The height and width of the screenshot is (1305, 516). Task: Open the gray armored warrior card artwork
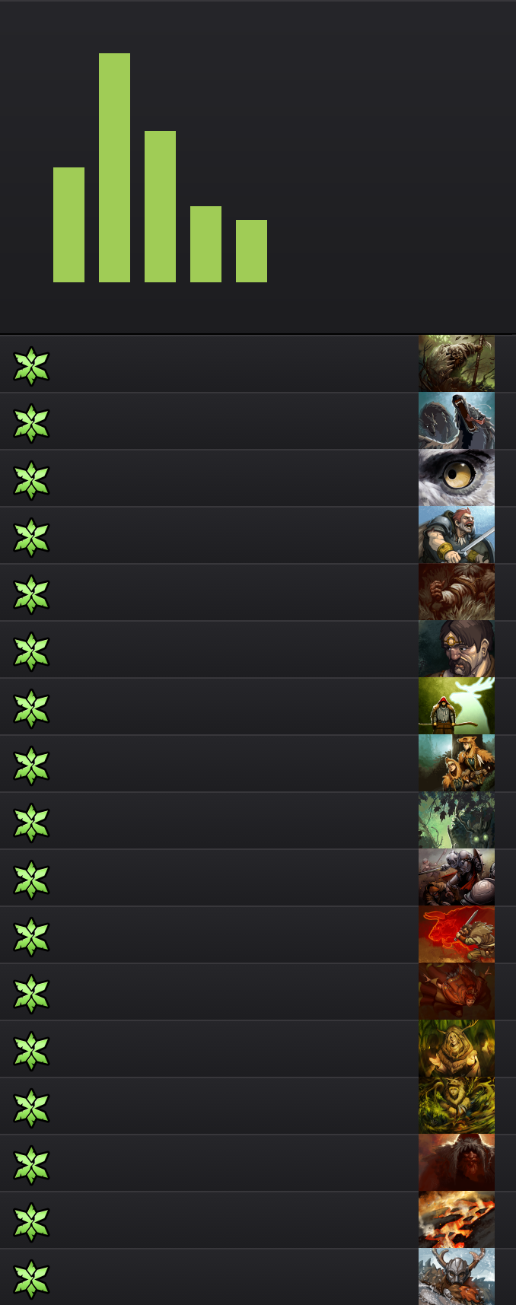click(x=457, y=877)
